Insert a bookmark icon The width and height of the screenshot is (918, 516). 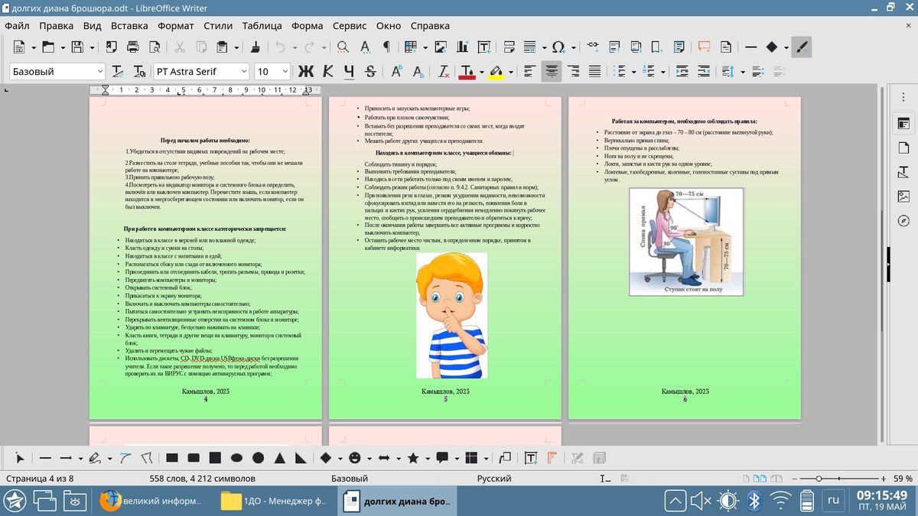click(656, 47)
